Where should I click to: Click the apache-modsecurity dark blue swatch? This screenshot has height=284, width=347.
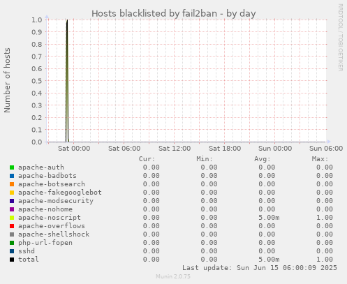point(12,201)
